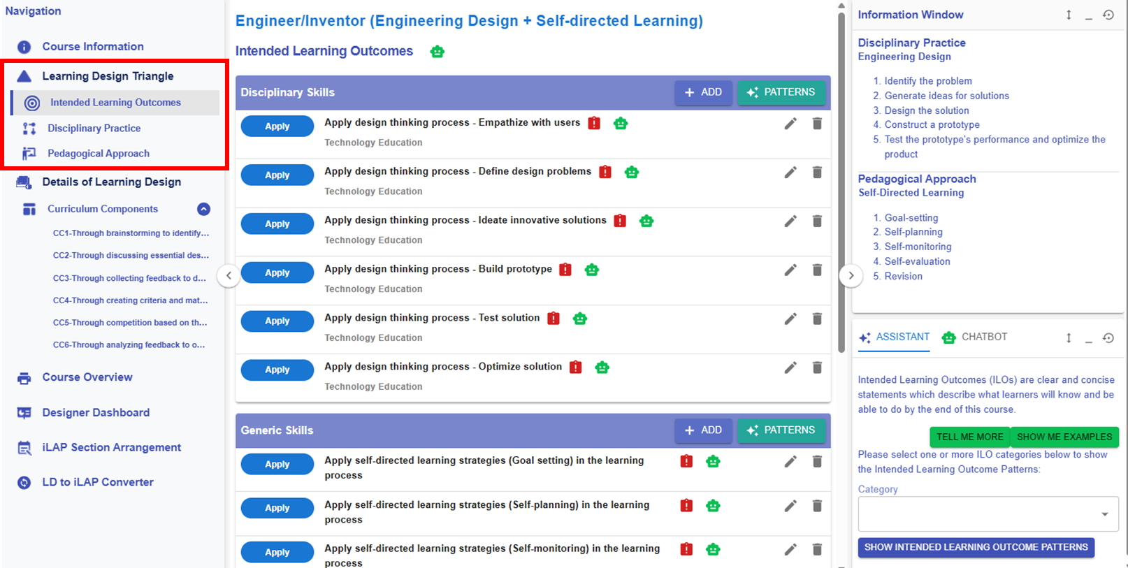This screenshot has width=1128, height=568.
Task: Delete the Goal setting generic skill
Action: (x=816, y=462)
